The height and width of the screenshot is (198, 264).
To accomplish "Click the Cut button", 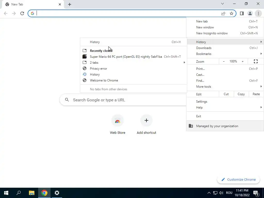I will click(226, 94).
